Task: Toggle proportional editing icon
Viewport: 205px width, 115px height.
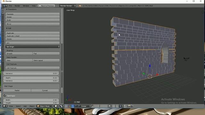Action: 114,106
